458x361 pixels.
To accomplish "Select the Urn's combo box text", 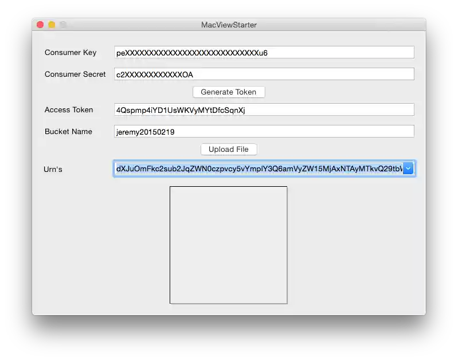I will coord(258,168).
